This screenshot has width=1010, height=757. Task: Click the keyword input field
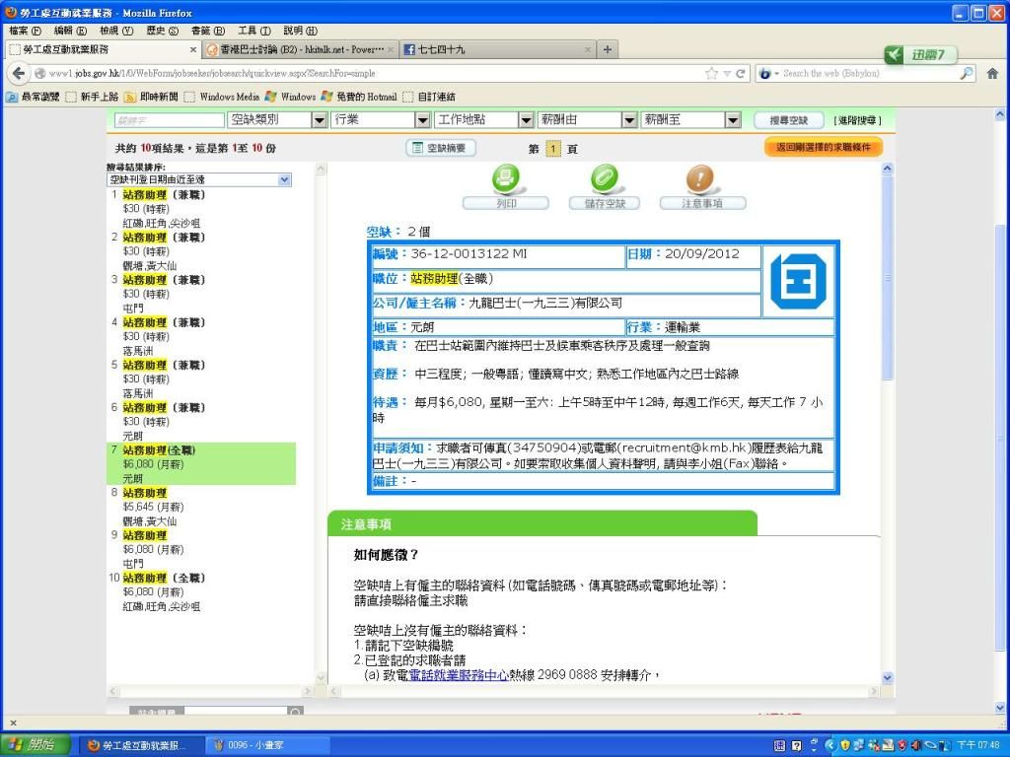pyautogui.click(x=170, y=119)
